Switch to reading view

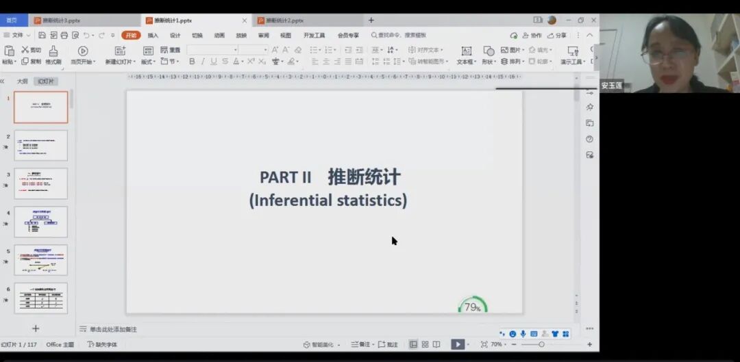436,345
